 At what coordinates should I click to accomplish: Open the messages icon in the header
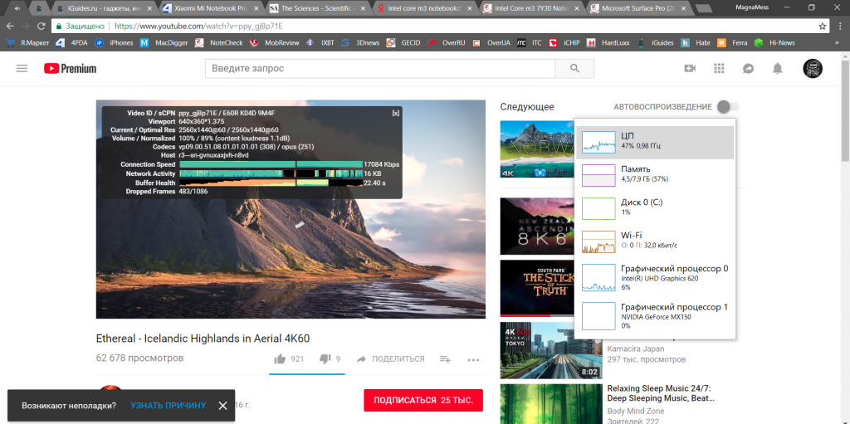(748, 69)
